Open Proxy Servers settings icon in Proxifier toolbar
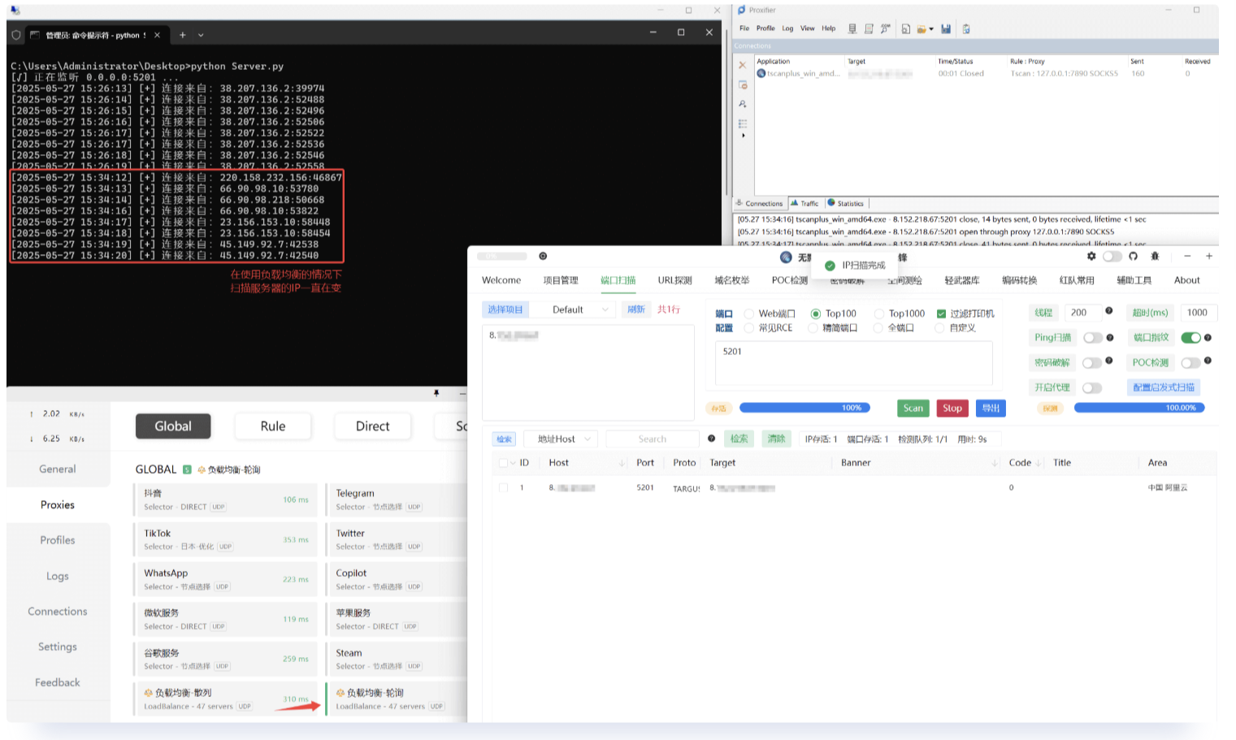This screenshot has height=740, width=1236. [852, 29]
